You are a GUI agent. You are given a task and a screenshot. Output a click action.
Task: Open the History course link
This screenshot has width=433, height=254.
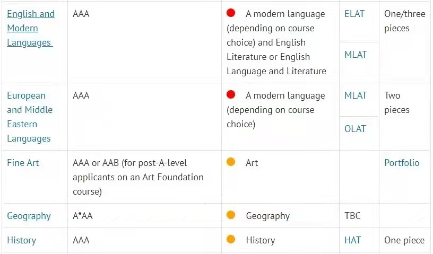pyautogui.click(x=22, y=240)
